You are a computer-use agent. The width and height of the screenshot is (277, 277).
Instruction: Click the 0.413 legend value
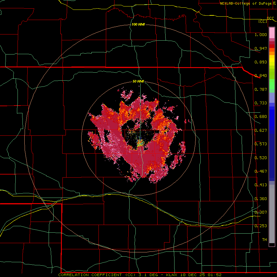pos(261,185)
